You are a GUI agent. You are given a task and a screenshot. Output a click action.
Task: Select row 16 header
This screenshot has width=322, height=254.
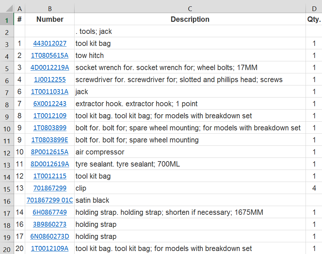7,200
